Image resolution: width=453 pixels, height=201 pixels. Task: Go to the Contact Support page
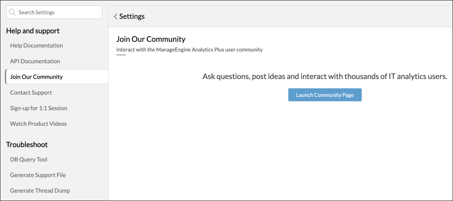(31, 93)
